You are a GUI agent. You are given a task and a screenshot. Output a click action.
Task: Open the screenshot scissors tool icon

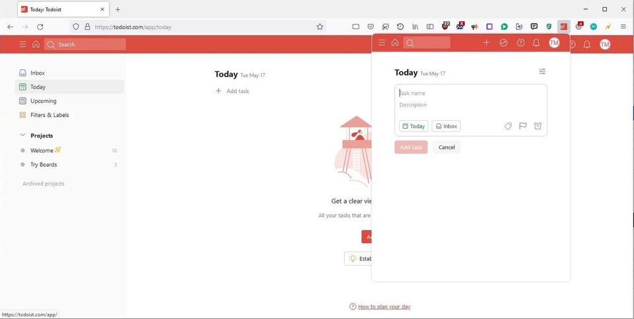point(385,26)
